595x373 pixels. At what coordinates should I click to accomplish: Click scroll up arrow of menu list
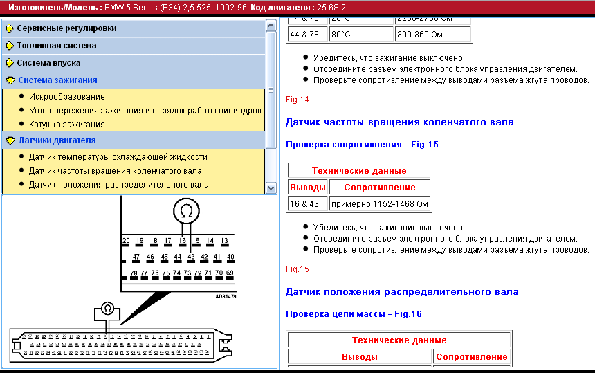coord(271,26)
